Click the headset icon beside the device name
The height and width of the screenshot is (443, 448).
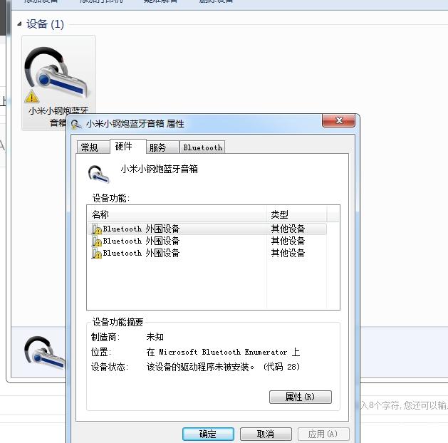pyautogui.click(x=98, y=174)
